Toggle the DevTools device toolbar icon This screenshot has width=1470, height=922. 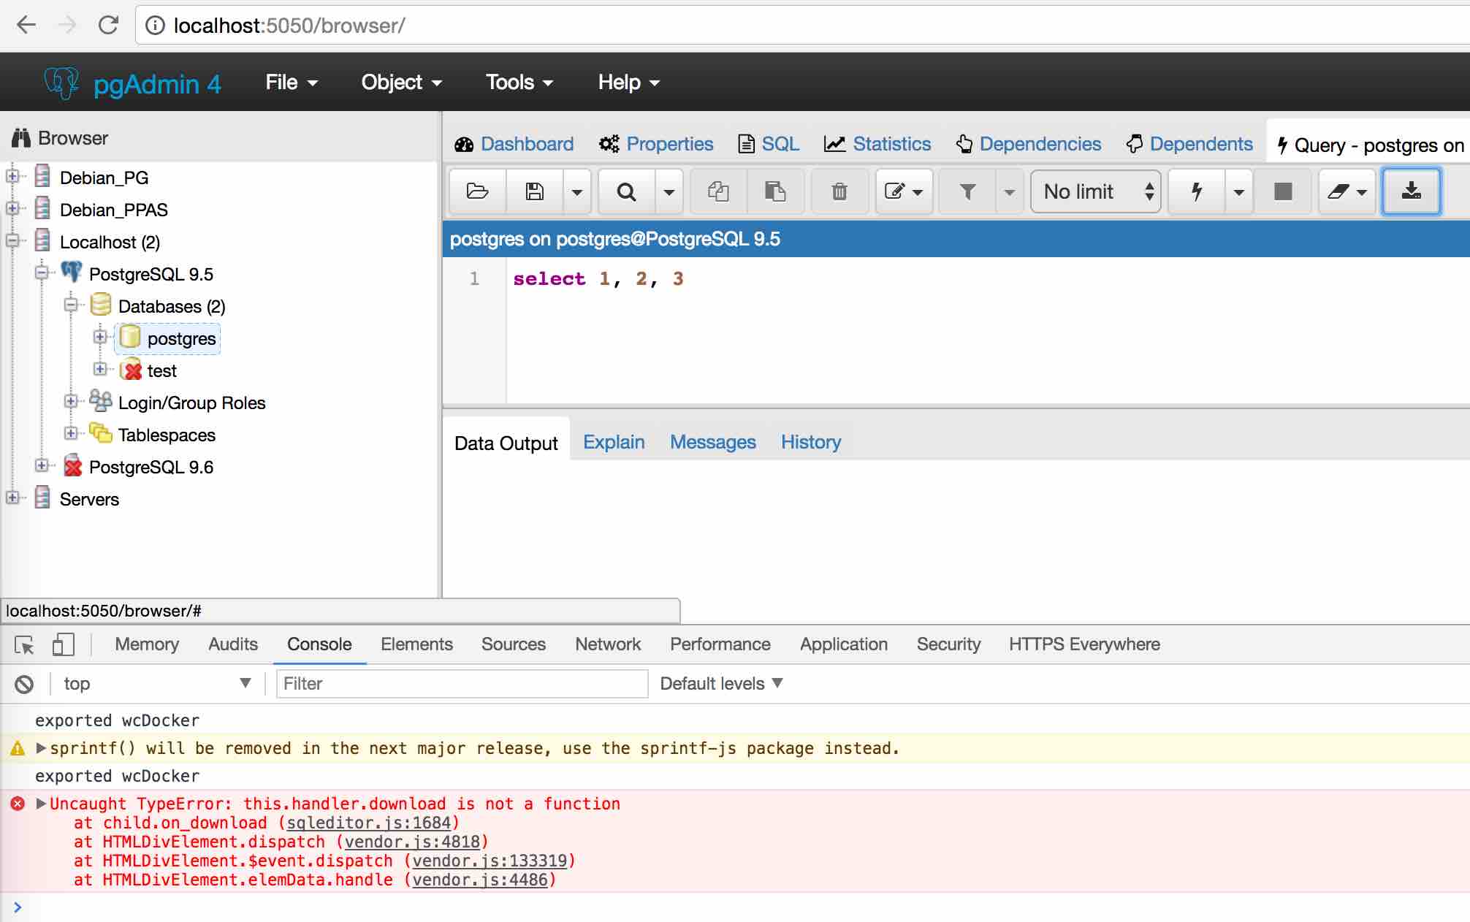tap(64, 644)
